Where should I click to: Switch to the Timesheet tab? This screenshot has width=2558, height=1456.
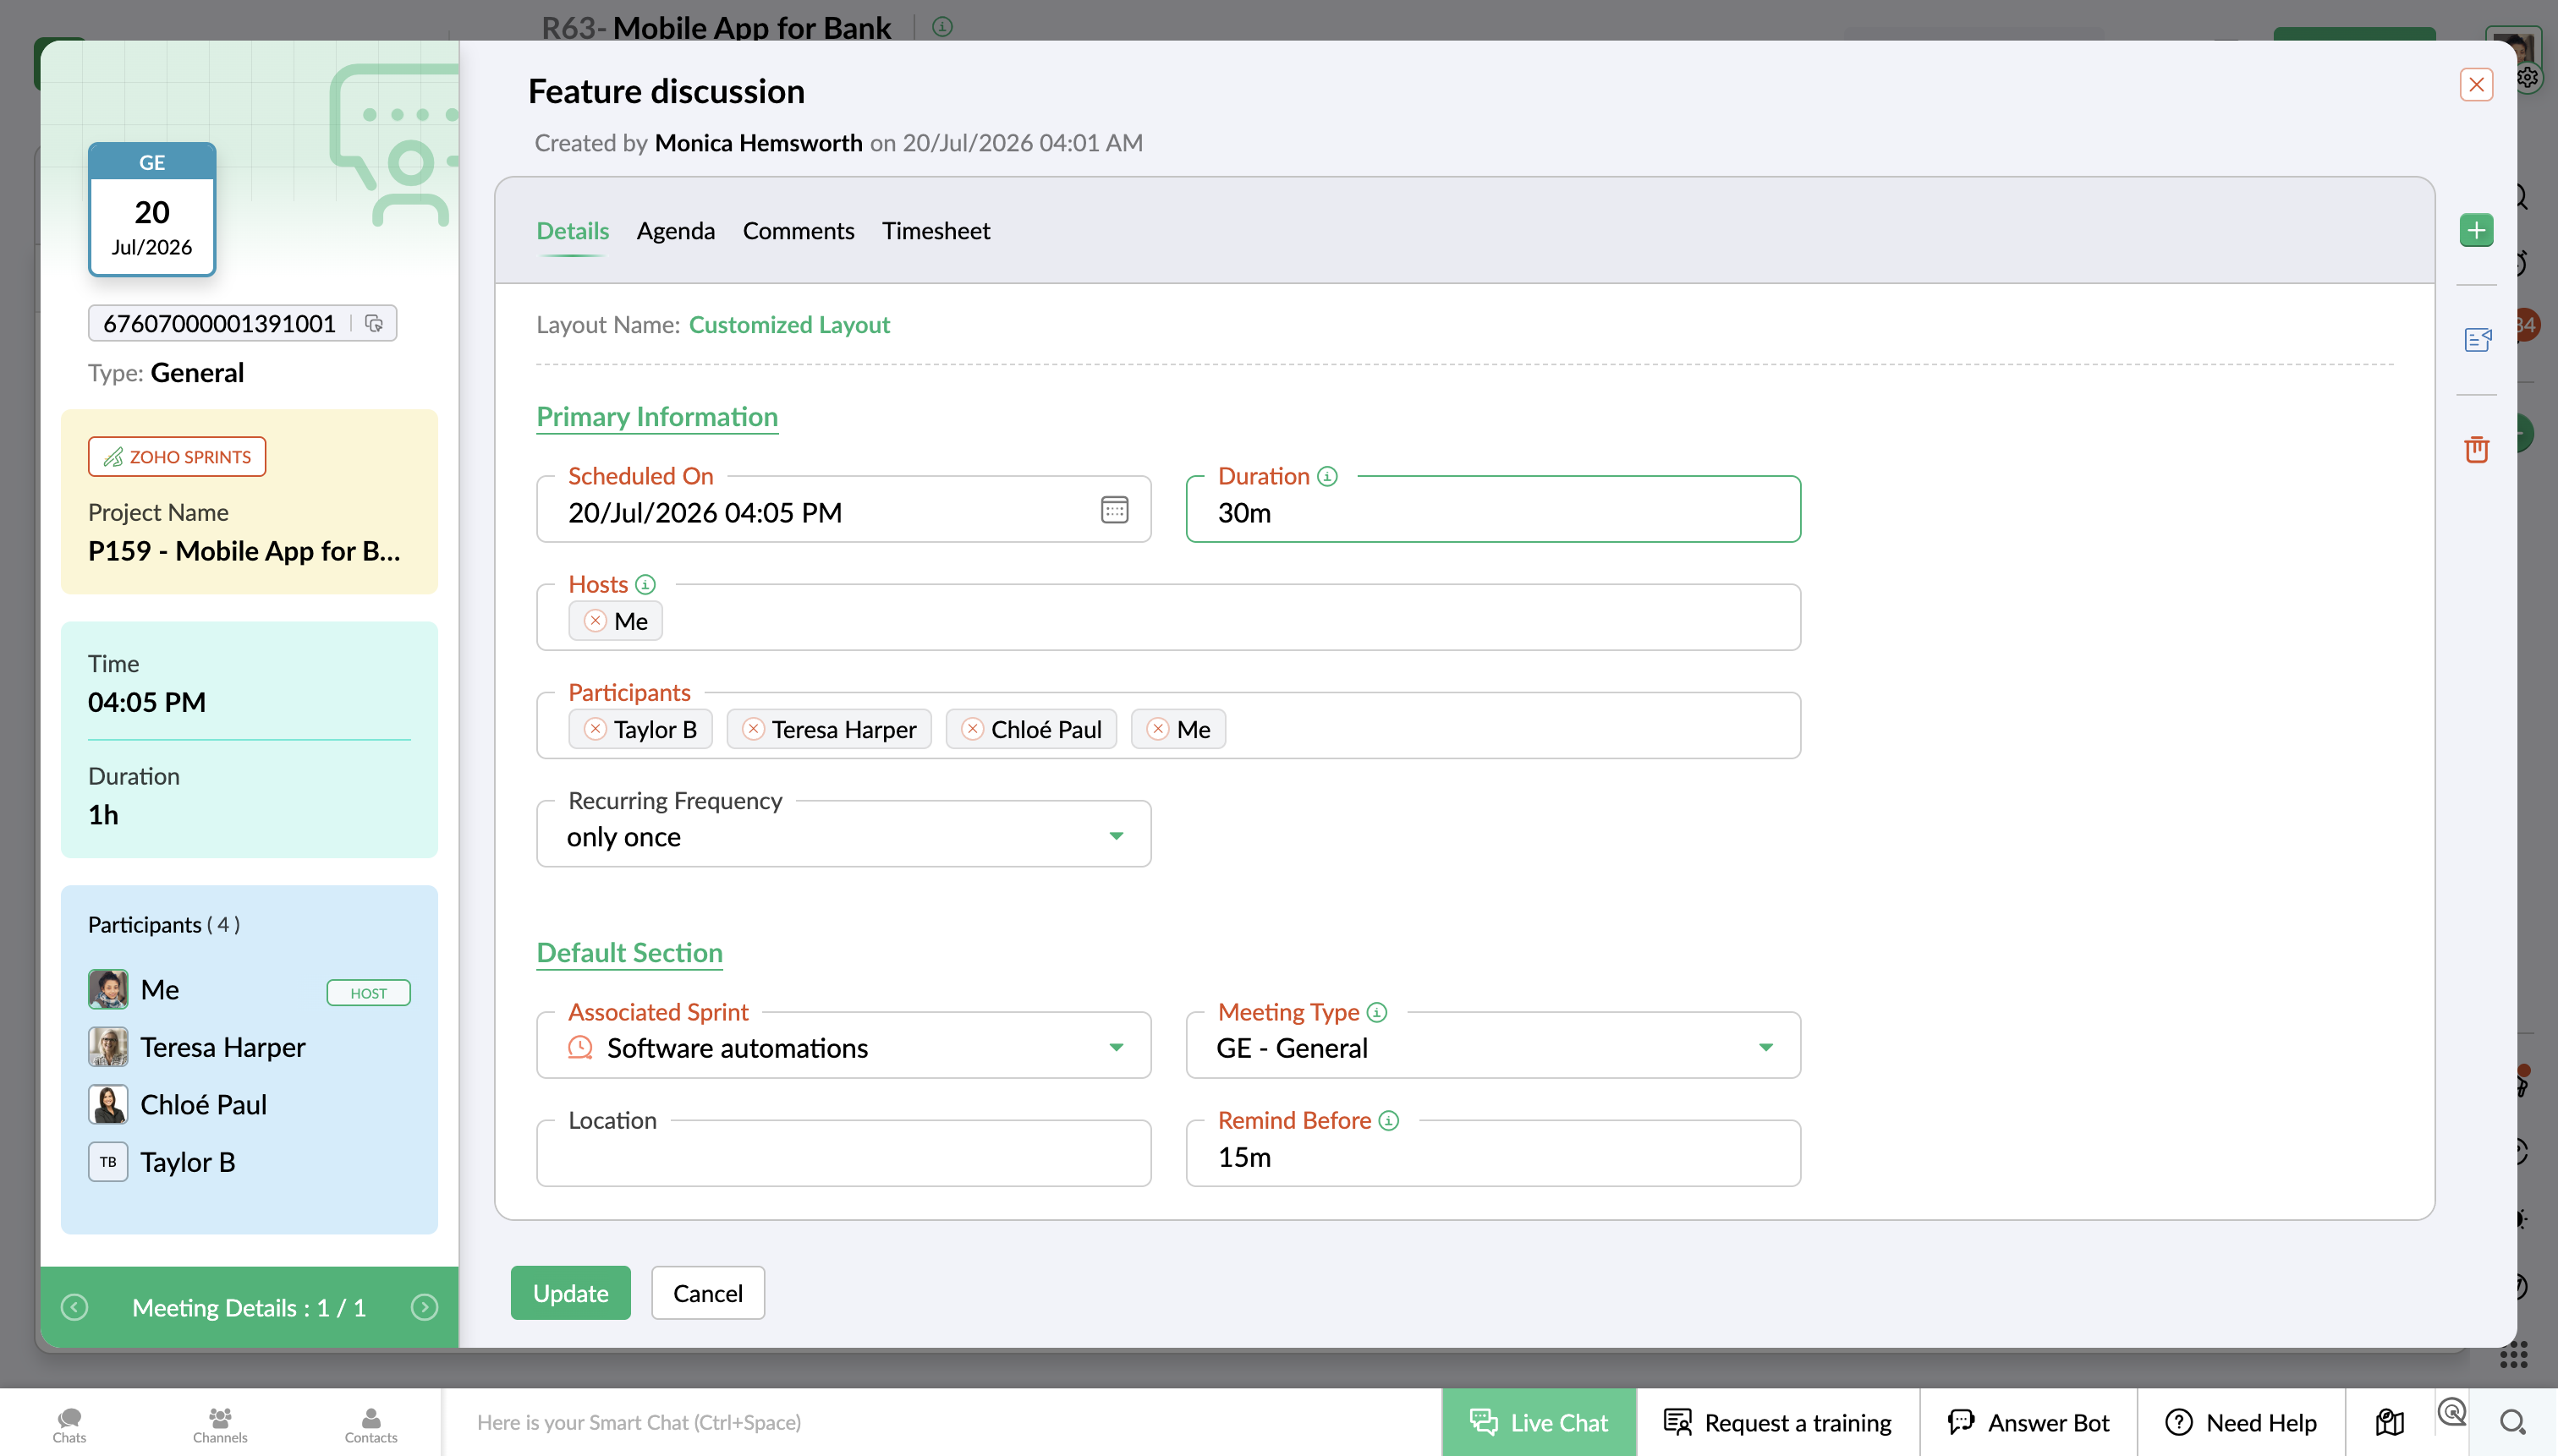936,231
